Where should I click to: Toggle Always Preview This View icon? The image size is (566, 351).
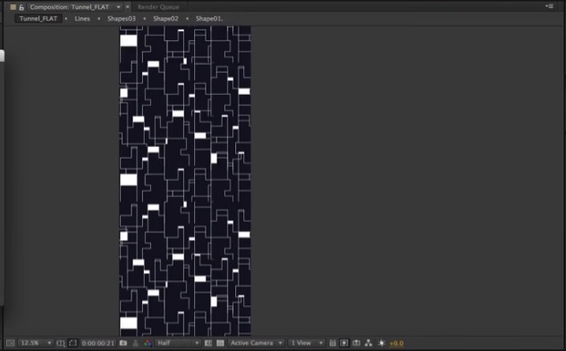coord(11,343)
